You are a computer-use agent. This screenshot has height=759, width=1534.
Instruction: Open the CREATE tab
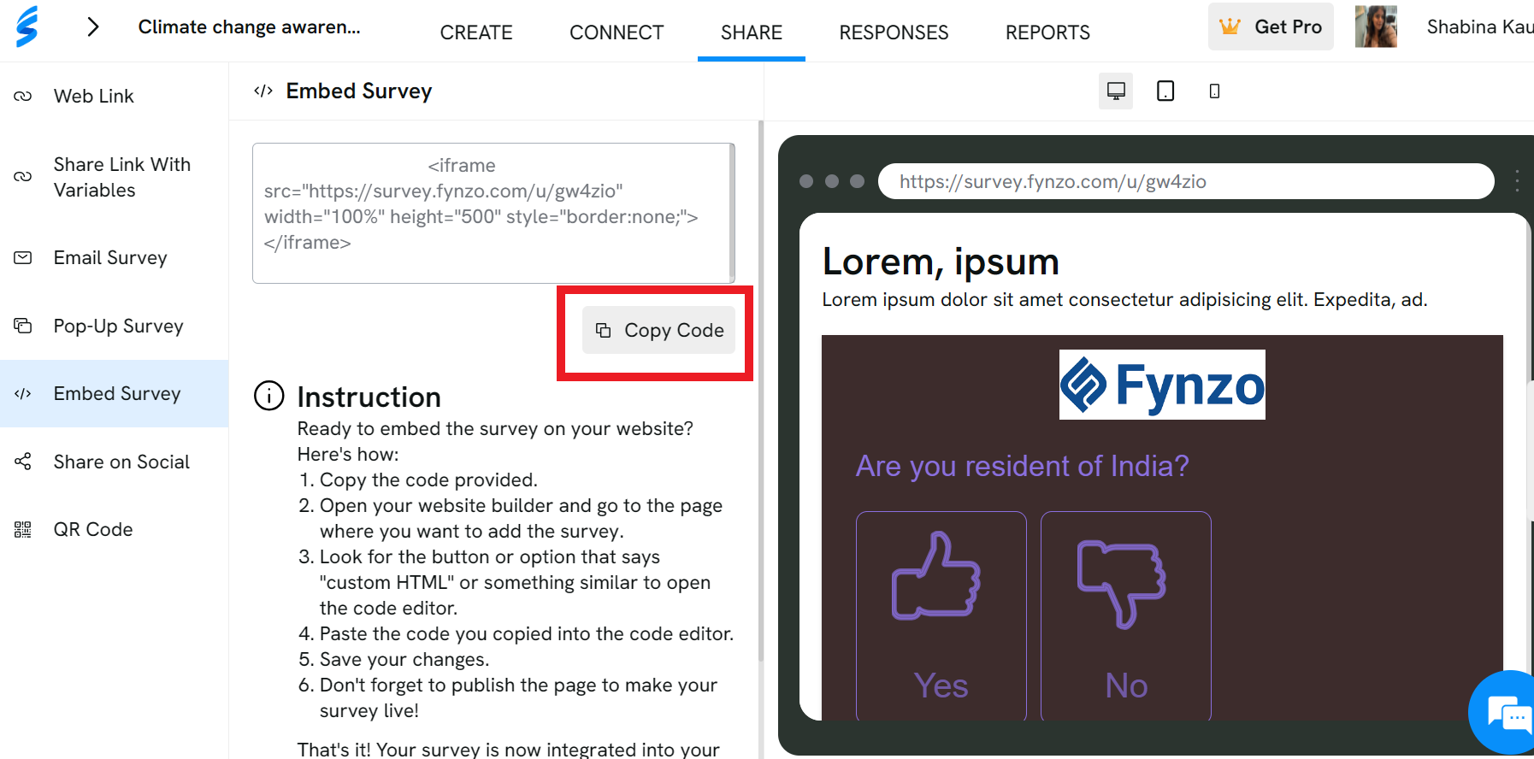point(476,32)
